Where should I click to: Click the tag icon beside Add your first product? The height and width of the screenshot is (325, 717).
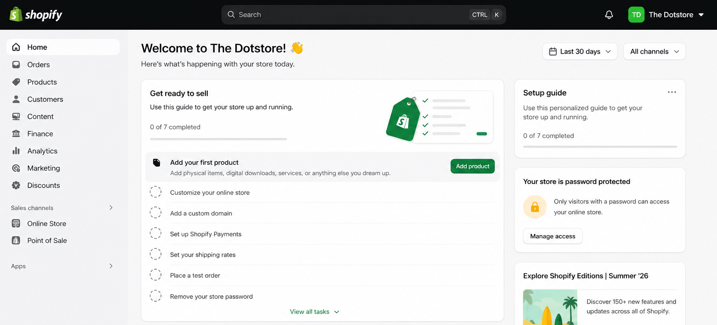click(x=156, y=162)
